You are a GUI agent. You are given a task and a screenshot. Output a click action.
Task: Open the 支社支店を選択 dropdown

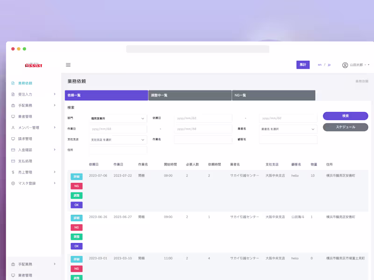tap(118, 140)
